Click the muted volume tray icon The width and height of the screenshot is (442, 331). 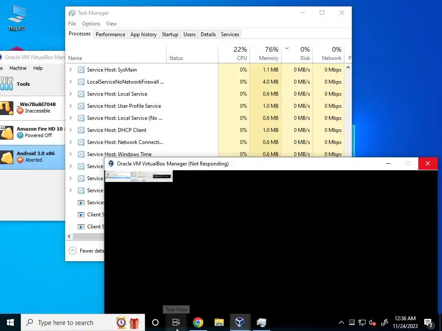pyautogui.click(x=373, y=322)
